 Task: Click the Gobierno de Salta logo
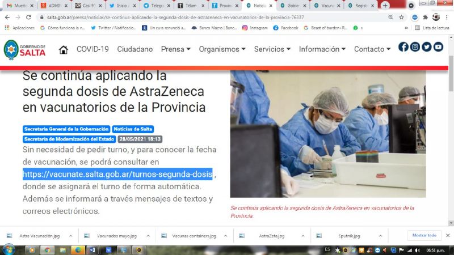24,50
